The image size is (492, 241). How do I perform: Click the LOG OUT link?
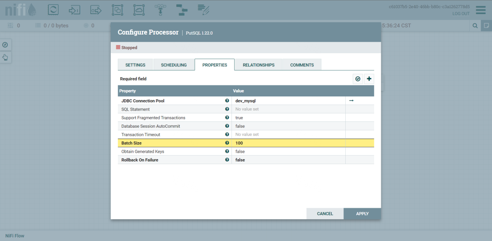[x=461, y=14]
